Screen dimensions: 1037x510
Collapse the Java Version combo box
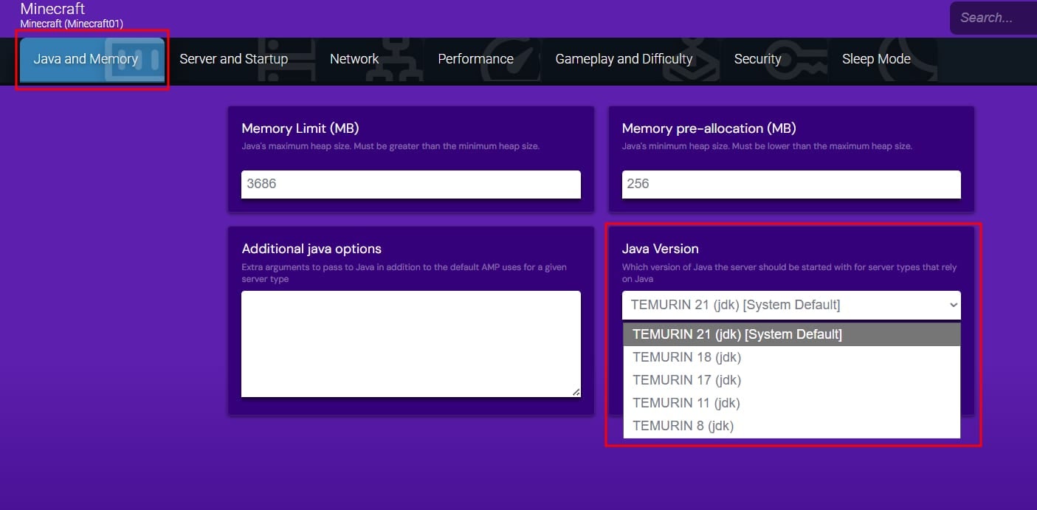(x=791, y=305)
